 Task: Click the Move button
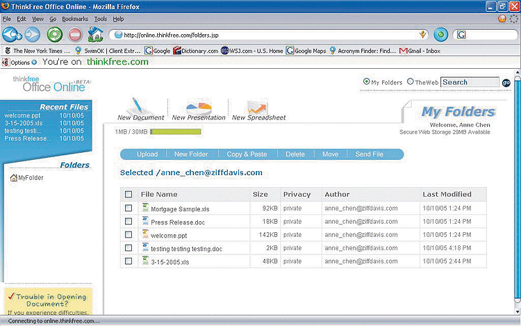pos(330,154)
